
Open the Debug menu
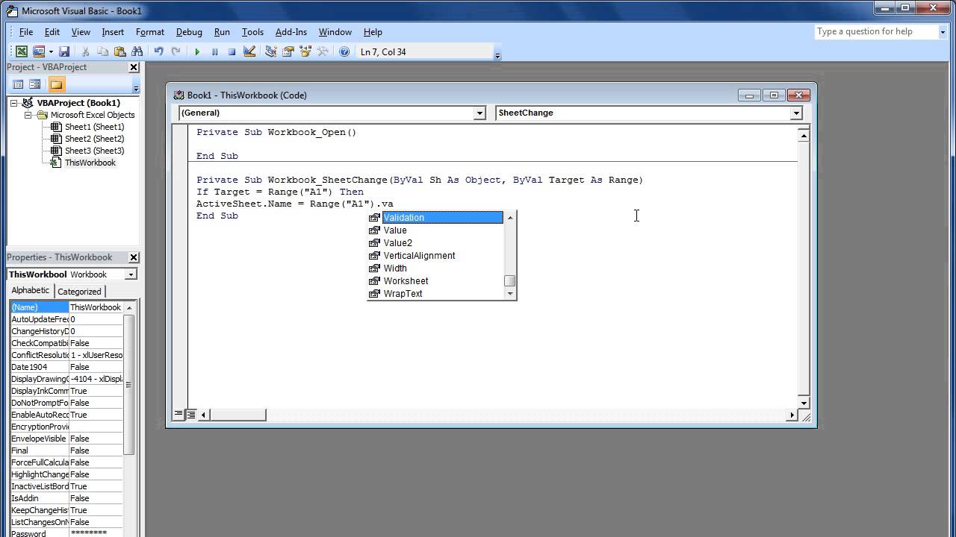point(189,32)
